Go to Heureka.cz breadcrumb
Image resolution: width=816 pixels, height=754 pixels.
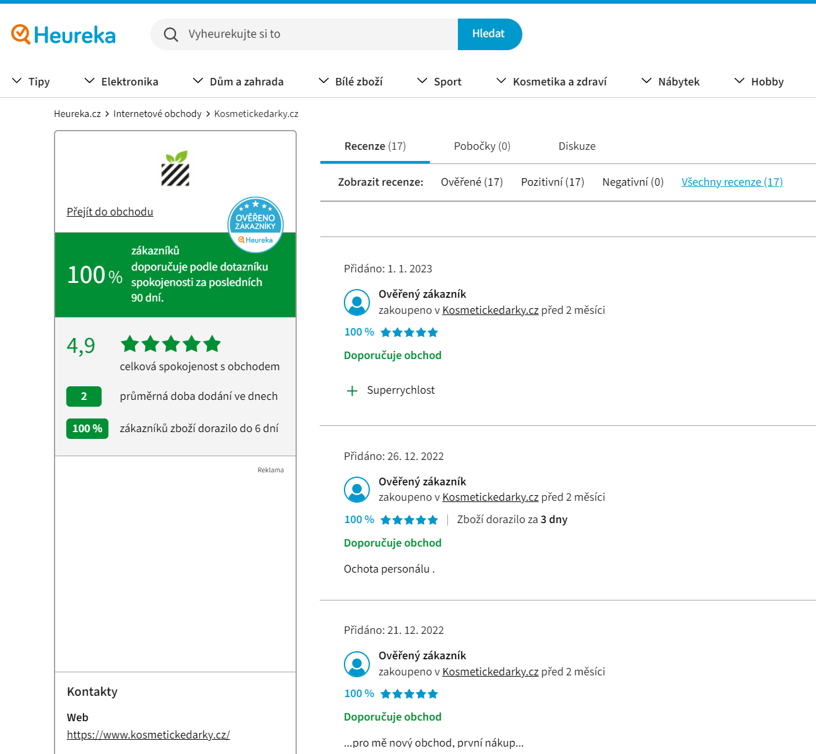(x=77, y=114)
